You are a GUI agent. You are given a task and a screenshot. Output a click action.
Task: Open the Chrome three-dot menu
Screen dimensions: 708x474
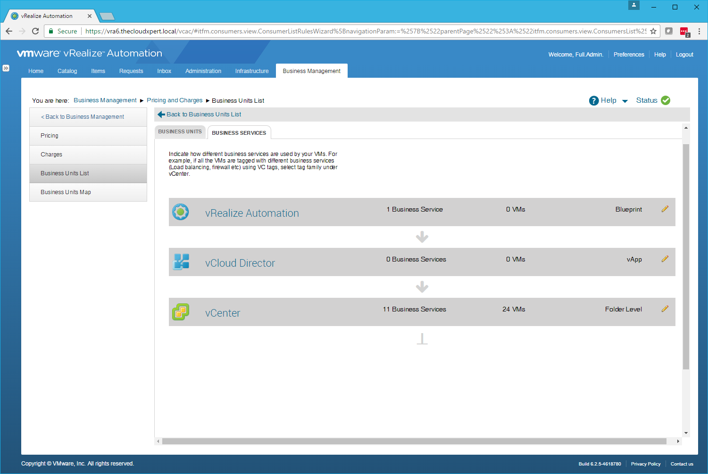click(699, 31)
